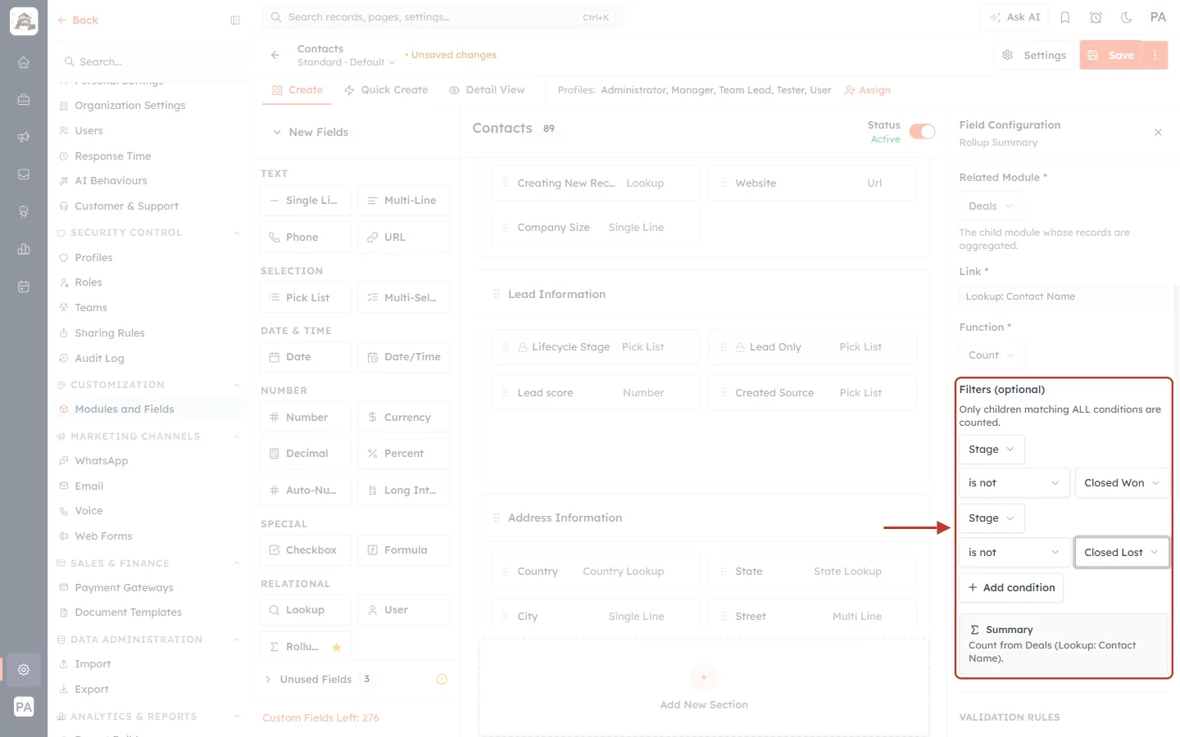Open the three-dot menu beside Save
This screenshot has height=737, width=1180.
coord(1155,55)
